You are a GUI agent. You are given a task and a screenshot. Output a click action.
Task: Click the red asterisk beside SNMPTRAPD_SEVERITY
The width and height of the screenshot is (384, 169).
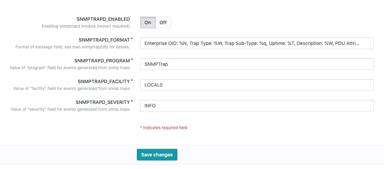tap(132, 101)
